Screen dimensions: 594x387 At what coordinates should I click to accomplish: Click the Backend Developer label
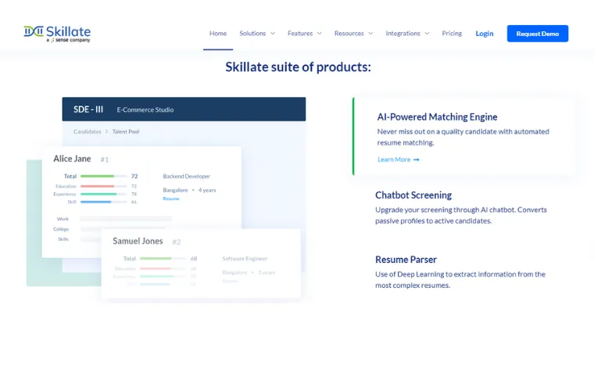tap(186, 176)
